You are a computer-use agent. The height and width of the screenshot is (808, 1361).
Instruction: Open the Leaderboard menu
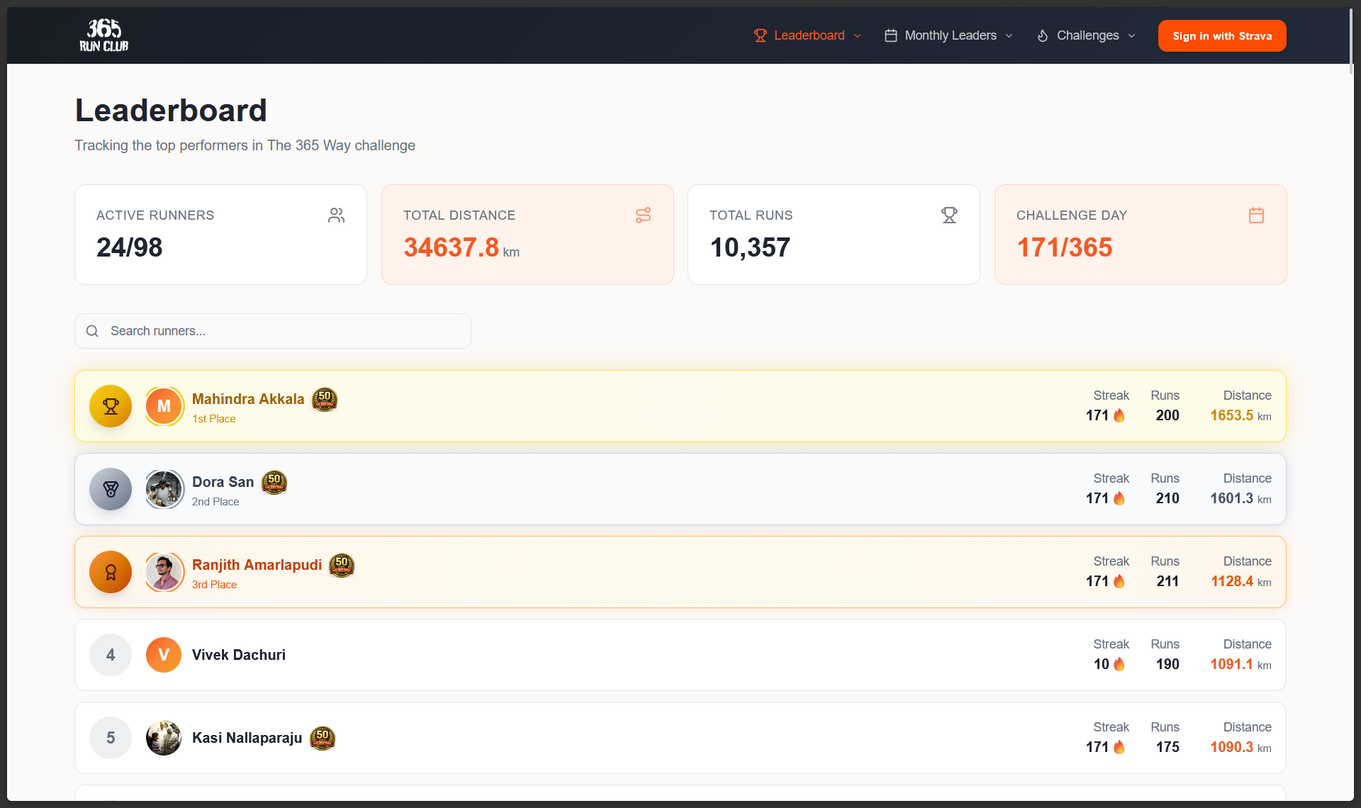[x=807, y=35]
